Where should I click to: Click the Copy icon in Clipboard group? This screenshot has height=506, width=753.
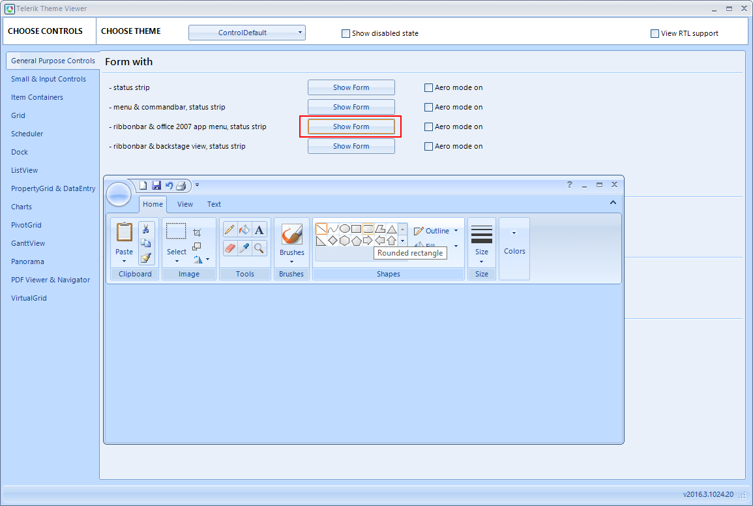click(x=146, y=243)
